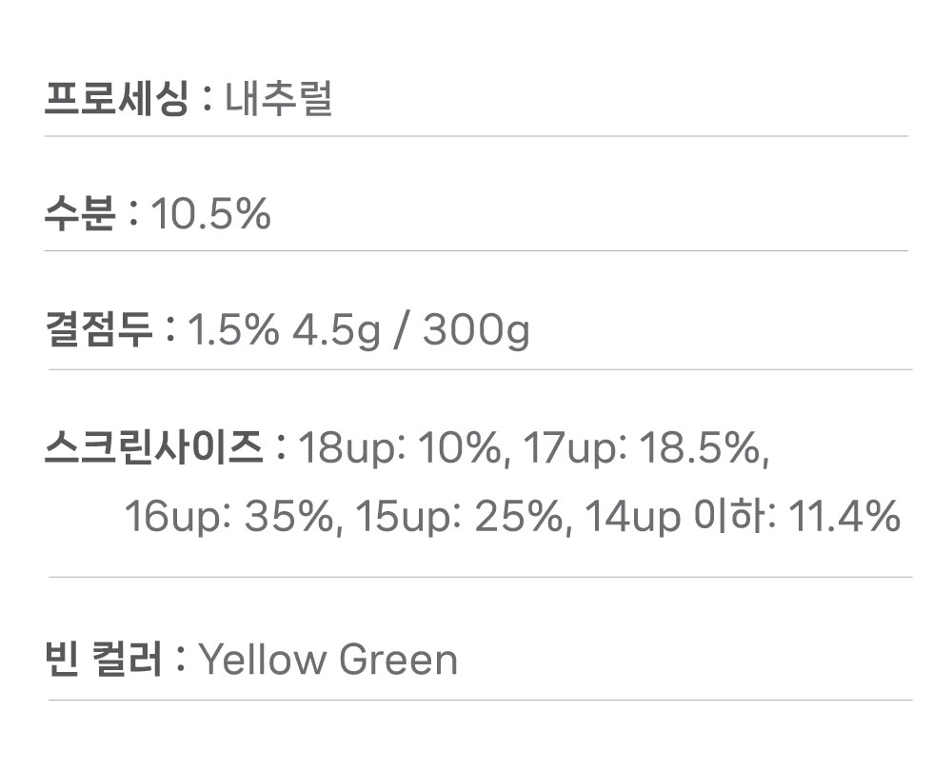Click the 수분 label

tap(80, 214)
